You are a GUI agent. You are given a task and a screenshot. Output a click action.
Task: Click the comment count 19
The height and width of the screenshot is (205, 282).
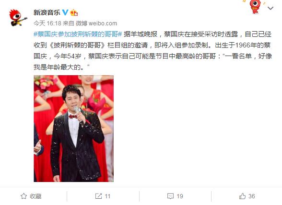point(180,196)
